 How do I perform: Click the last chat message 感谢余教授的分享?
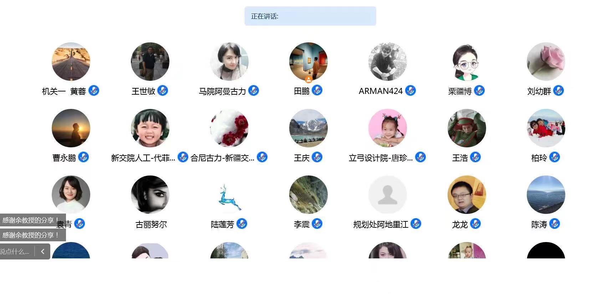pyautogui.click(x=30, y=235)
